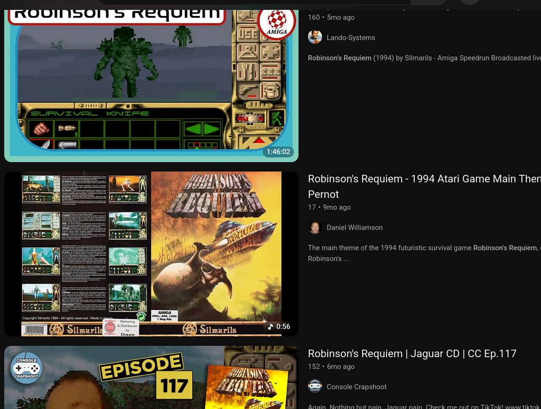
Task: Open the Console Crapshoot channel name link
Action: coord(357,386)
